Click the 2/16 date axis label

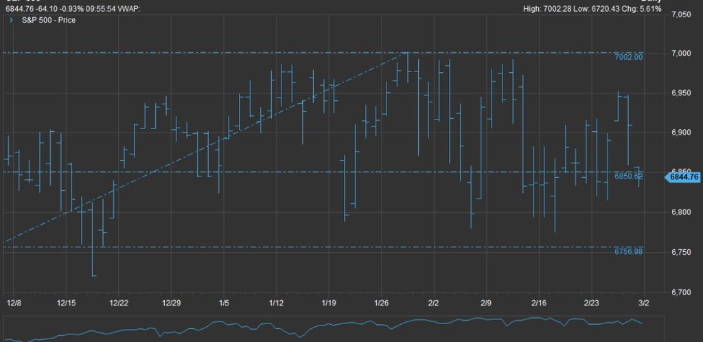538,303
